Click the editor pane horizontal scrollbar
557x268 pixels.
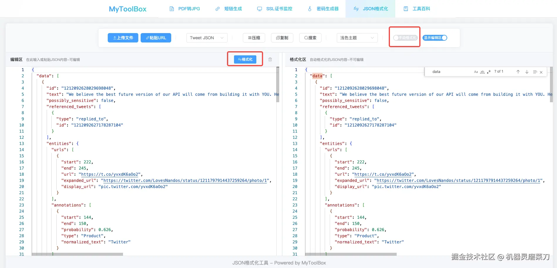click(78, 254)
